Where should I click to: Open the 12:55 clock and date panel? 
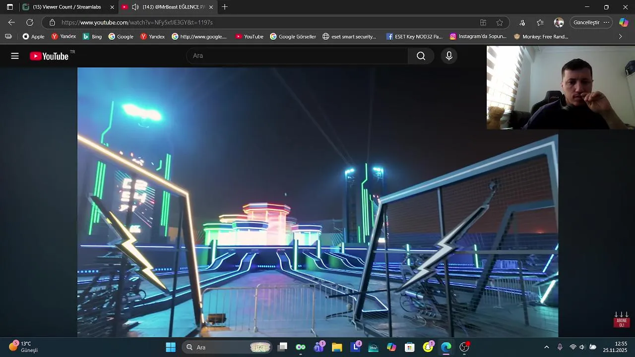pyautogui.click(x=615, y=347)
